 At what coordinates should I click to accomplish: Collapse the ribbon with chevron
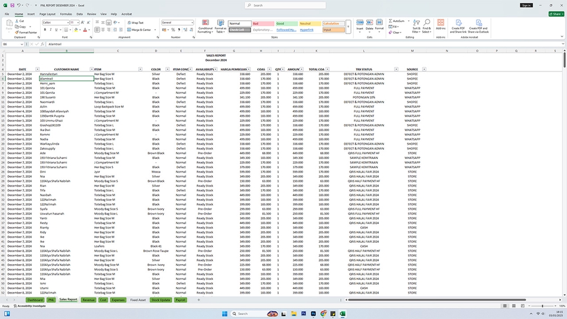[562, 37]
